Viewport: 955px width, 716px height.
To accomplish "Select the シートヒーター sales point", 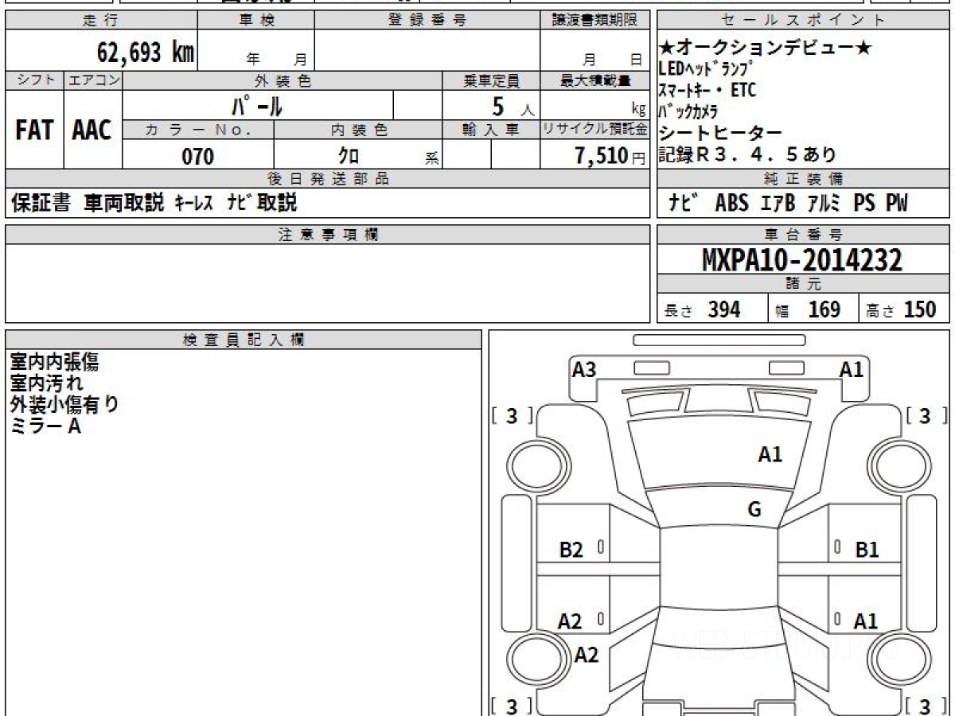I will pos(720,133).
